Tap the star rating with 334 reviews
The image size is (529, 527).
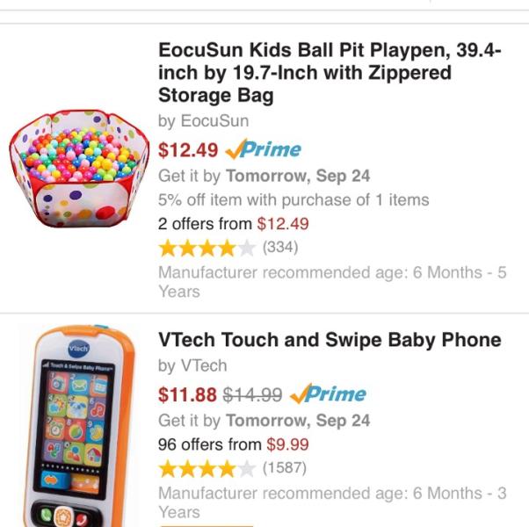(207, 248)
